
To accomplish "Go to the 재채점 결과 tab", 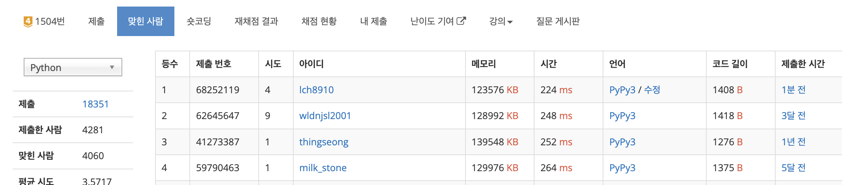I will click(x=256, y=21).
